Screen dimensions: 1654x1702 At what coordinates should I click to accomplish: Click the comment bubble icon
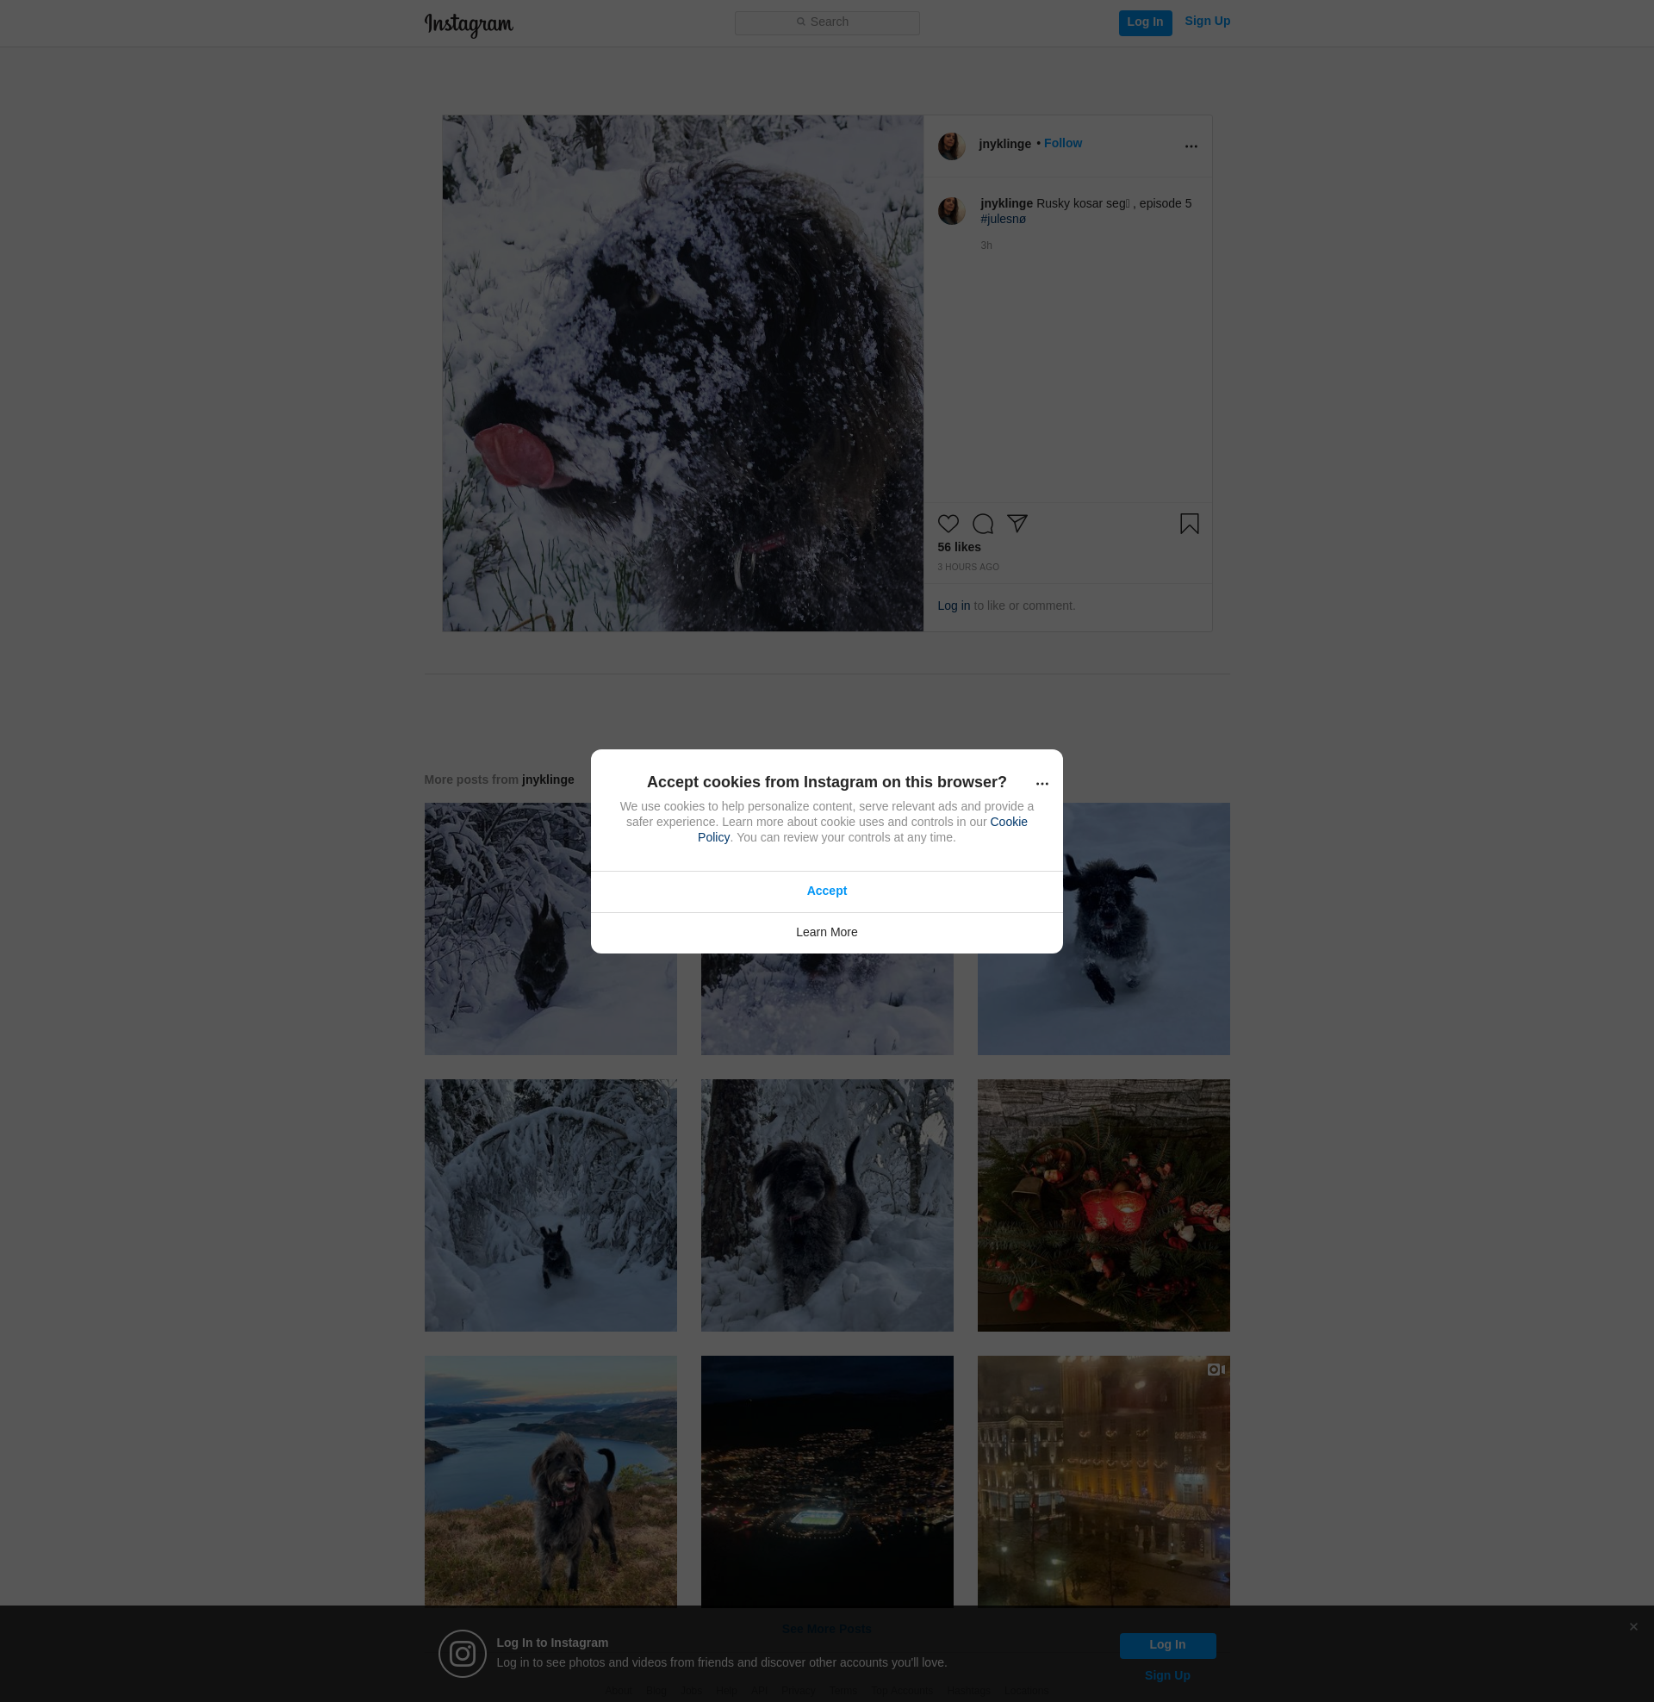tap(983, 524)
